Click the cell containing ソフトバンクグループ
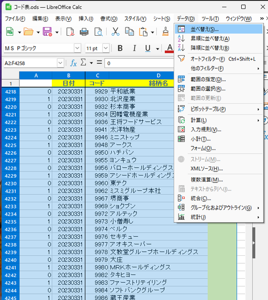Image resolution: width=268 pixels, height=300 pixels. click(x=159, y=291)
